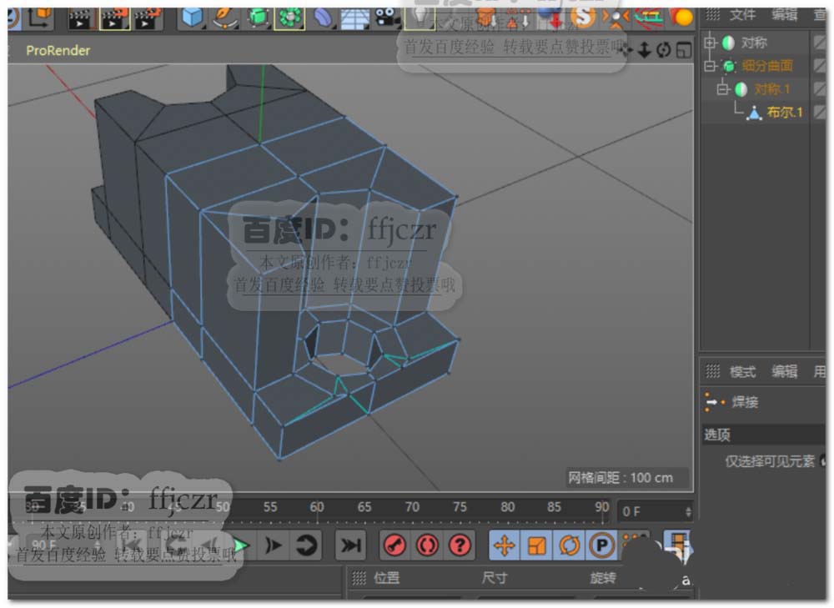Toggle Rotation keyframe recording icon
Viewport: 834px width, 608px height.
point(569,545)
